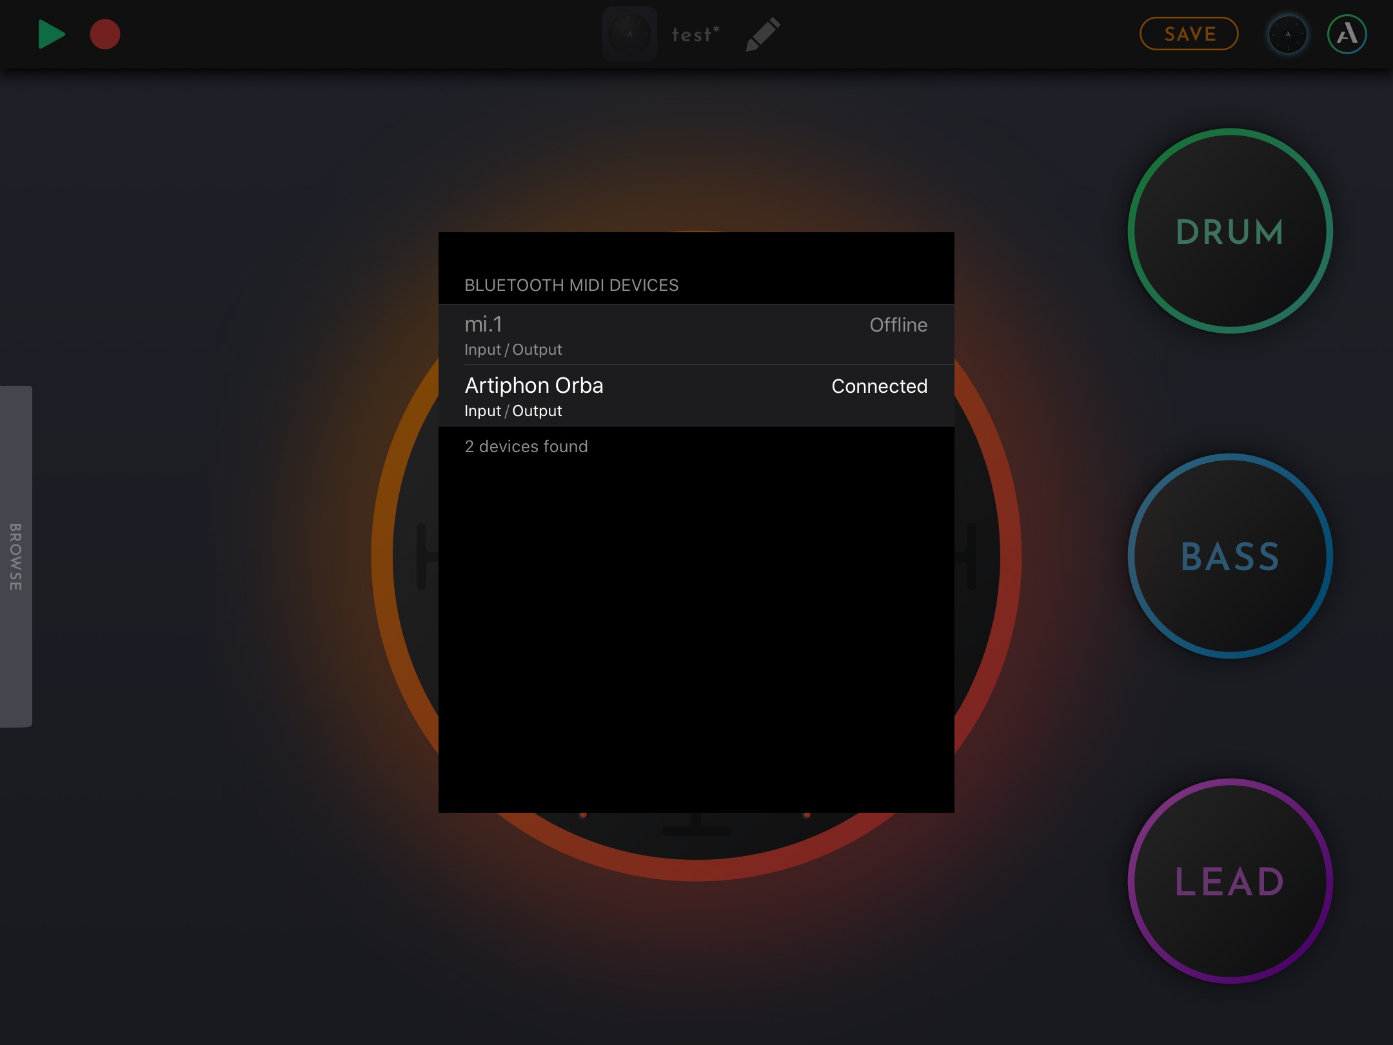Image resolution: width=1393 pixels, height=1045 pixels.
Task: Click the BLUETOOTH MIDI DEVICES header
Action: (571, 285)
